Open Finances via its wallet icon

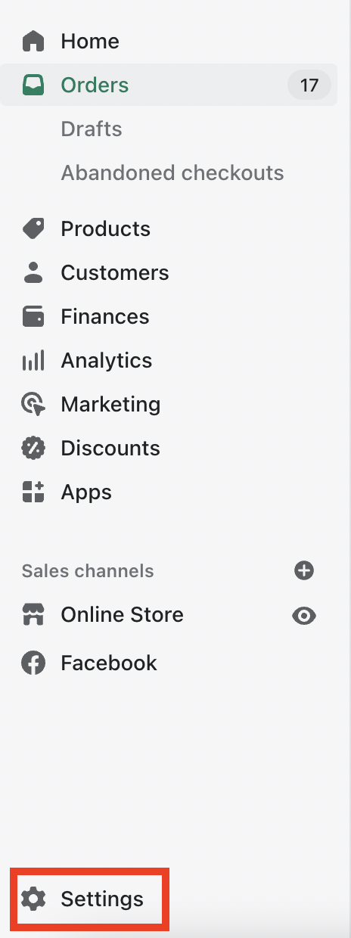pos(33,316)
